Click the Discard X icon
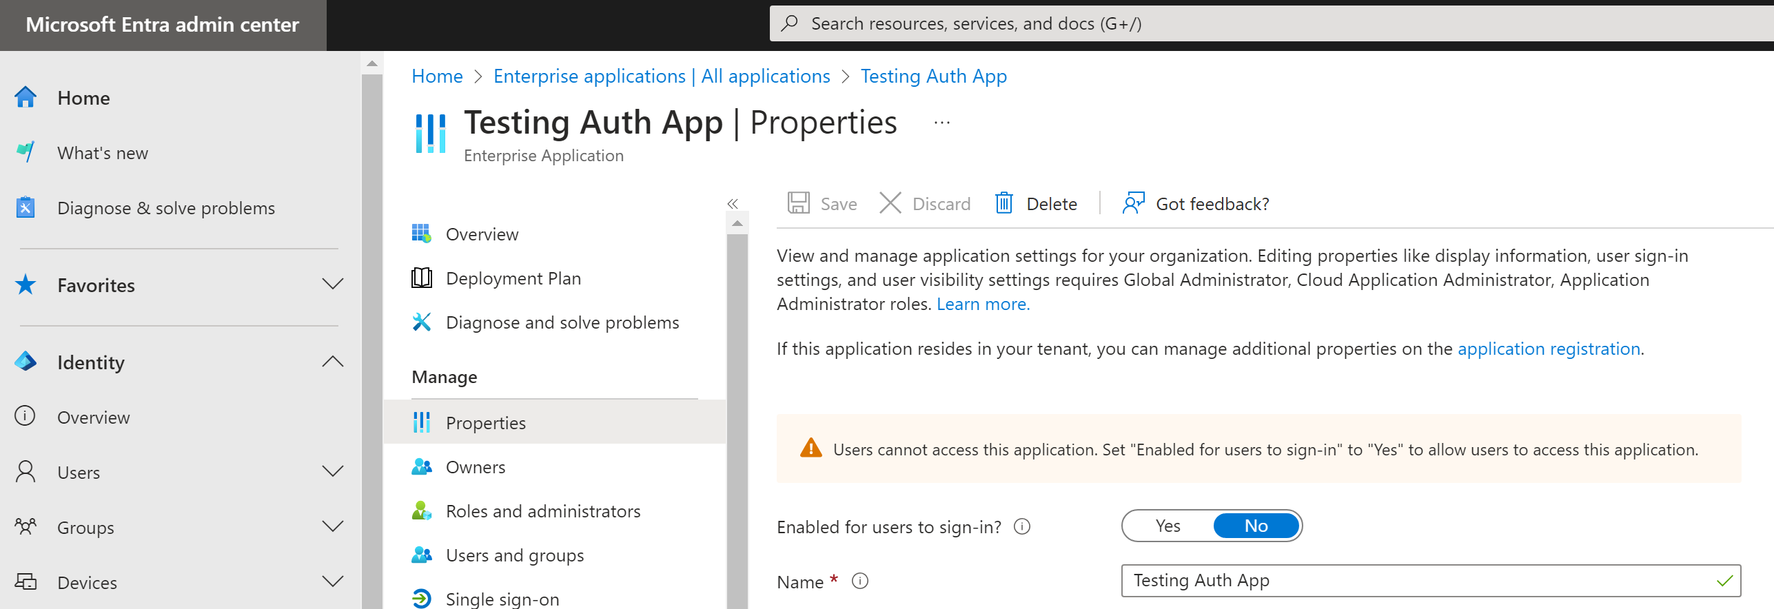Image resolution: width=1774 pixels, height=609 pixels. pyautogui.click(x=890, y=203)
